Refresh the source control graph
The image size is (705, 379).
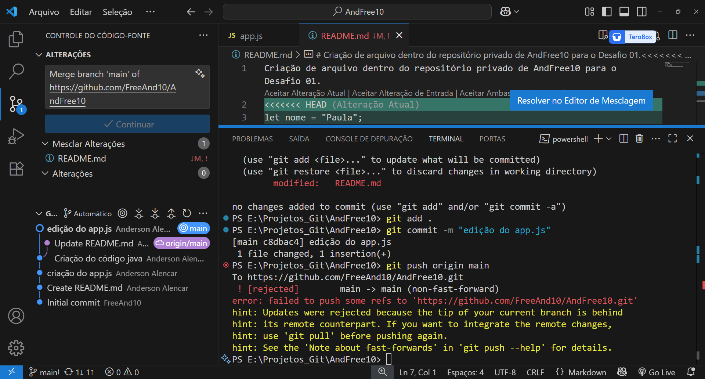[x=187, y=213]
